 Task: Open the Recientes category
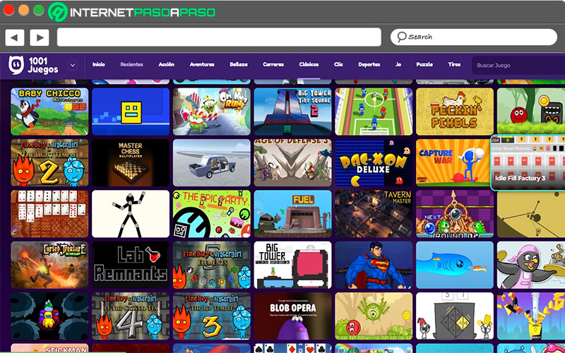tap(131, 64)
